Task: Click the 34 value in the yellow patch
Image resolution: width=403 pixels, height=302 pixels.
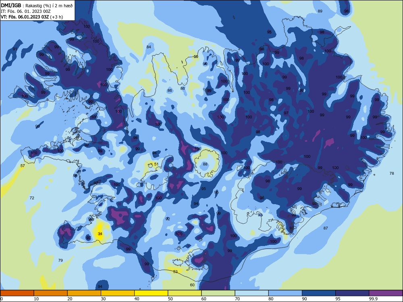Action: coord(100,234)
